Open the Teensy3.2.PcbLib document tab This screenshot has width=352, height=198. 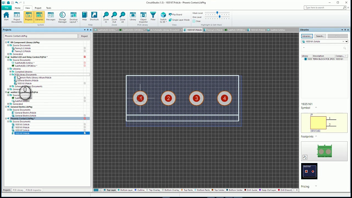(x=213, y=30)
